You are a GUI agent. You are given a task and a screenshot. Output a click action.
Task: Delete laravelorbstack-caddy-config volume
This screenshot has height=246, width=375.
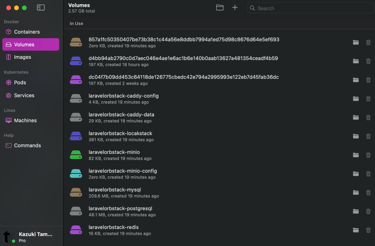(x=368, y=99)
